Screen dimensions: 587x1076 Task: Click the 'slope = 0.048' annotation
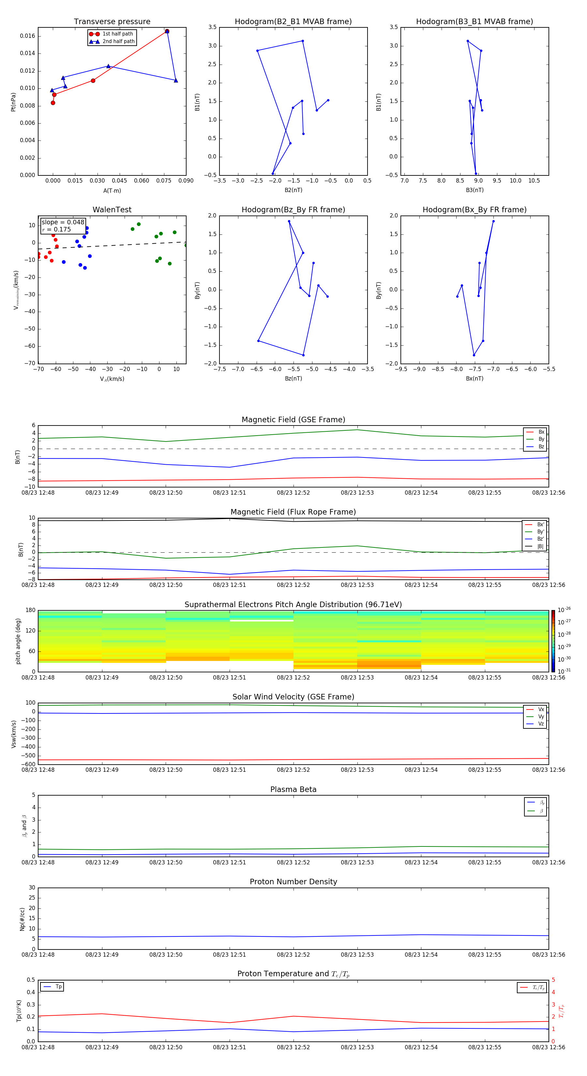(63, 222)
